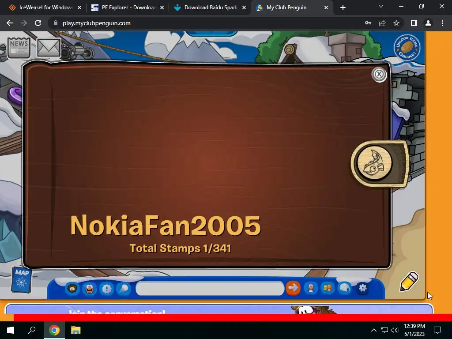Viewport: 452px width, 339px height.
Task: Open the Chrome three-dot menu
Action: (x=442, y=23)
